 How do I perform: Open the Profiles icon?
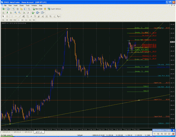pyautogui.click(x=8, y=9)
